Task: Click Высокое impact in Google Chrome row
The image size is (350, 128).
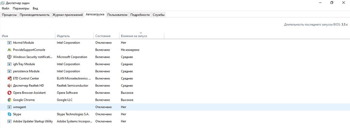Action: (127, 100)
